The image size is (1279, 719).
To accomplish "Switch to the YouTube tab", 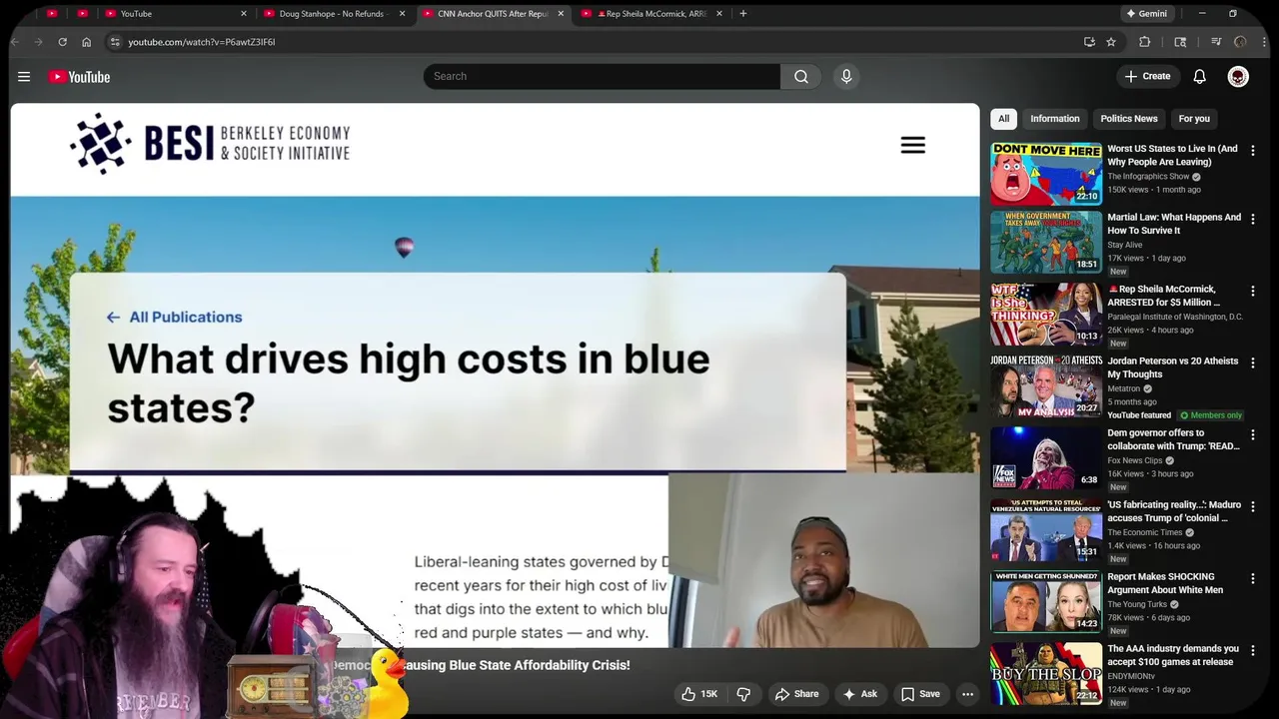I will (176, 14).
